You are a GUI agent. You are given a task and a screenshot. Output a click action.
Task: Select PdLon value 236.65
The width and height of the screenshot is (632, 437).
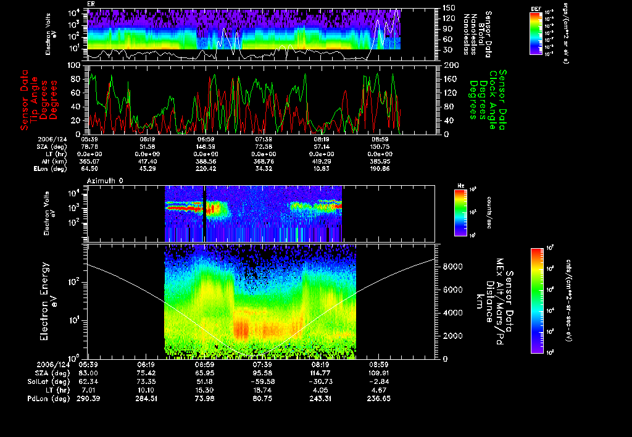[378, 399]
